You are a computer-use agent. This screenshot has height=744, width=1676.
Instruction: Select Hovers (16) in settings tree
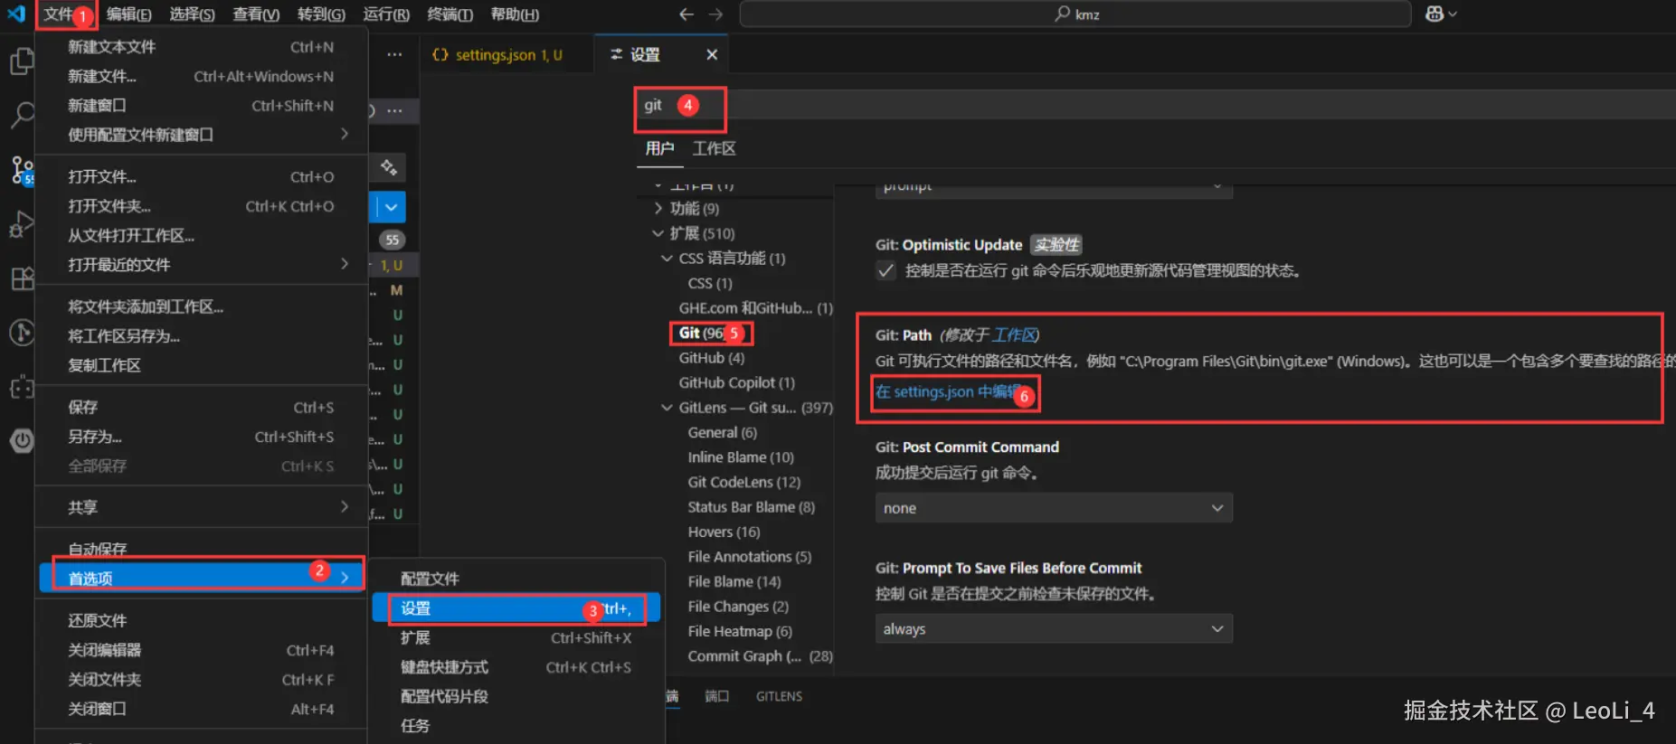[x=723, y=532]
